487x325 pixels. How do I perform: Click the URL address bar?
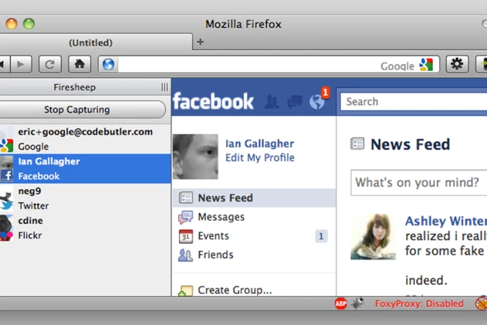coord(248,65)
